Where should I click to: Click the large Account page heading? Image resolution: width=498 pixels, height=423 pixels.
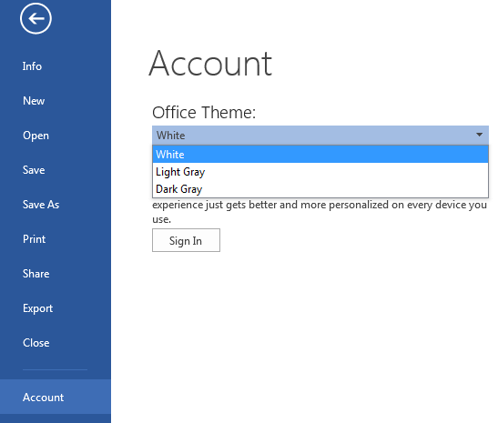(210, 64)
